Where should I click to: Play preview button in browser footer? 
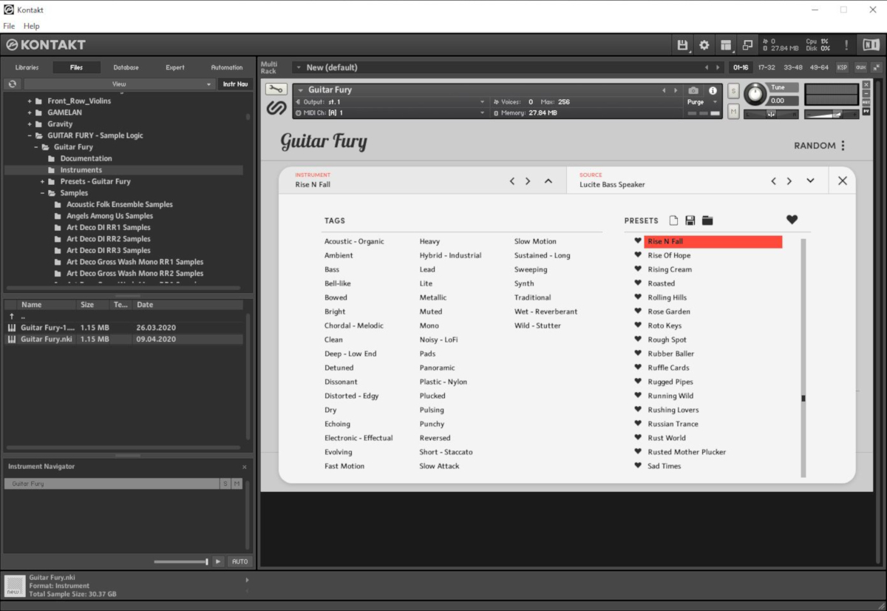pos(218,561)
